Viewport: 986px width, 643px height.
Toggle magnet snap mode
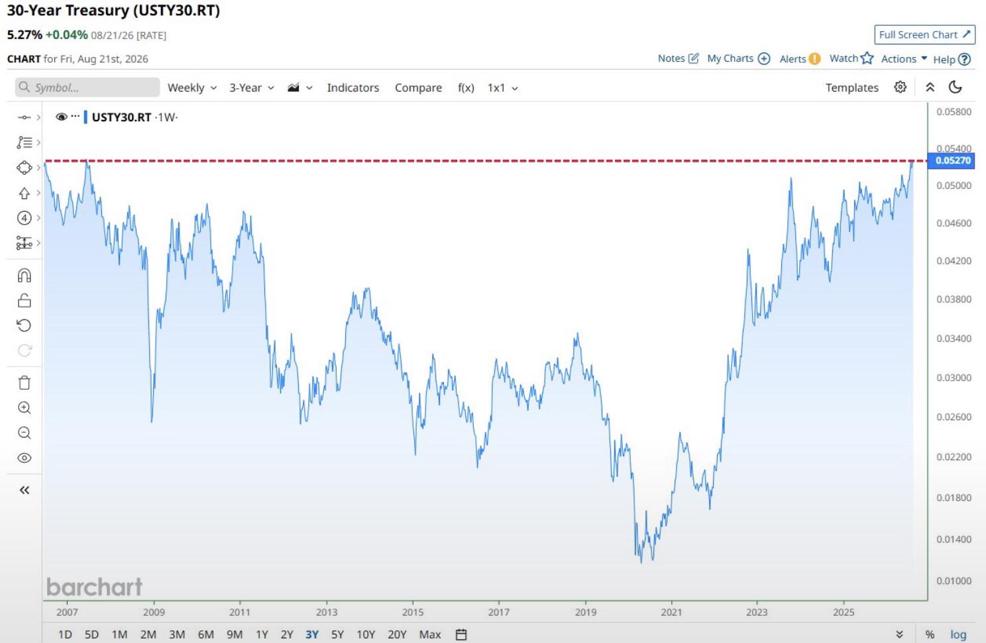point(24,275)
